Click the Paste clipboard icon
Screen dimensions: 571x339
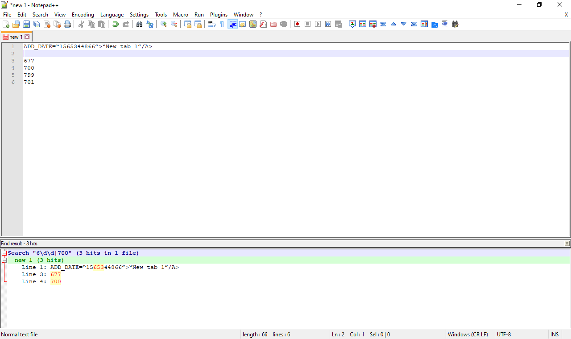click(102, 24)
